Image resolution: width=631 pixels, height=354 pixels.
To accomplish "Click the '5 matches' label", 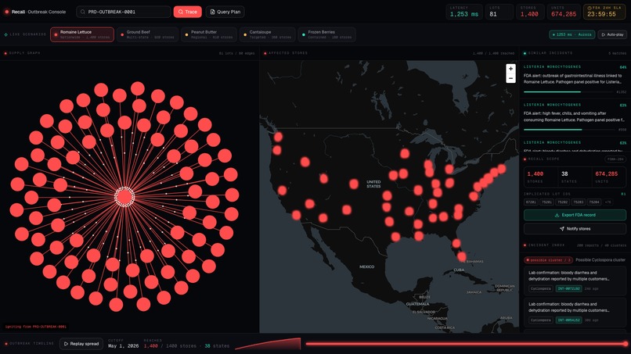I will [618, 53].
